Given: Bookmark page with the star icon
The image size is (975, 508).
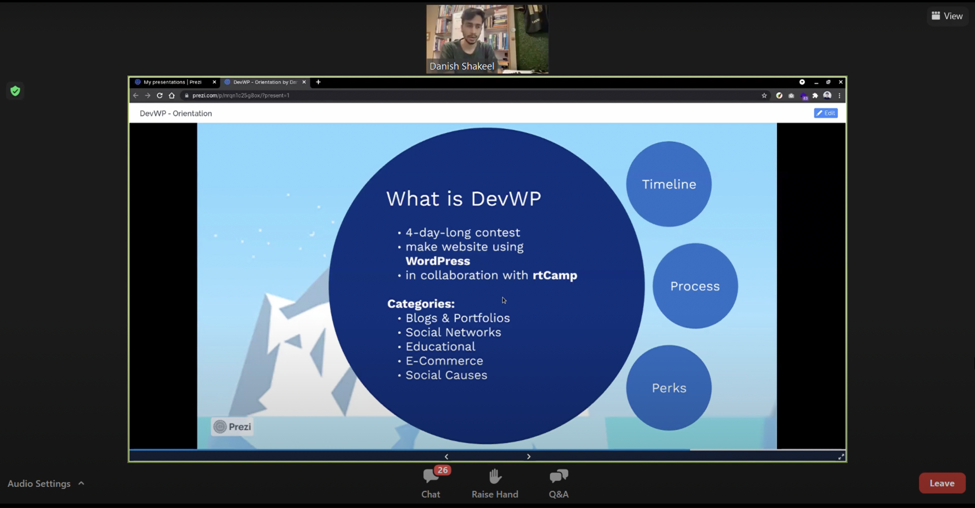Looking at the screenshot, I should (x=764, y=96).
